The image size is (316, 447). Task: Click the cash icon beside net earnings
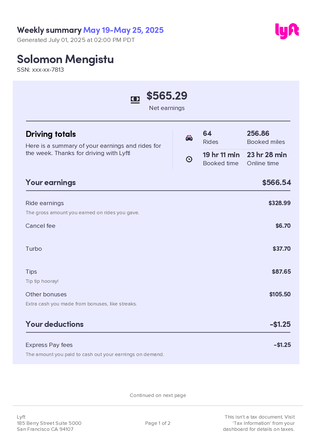point(135,99)
